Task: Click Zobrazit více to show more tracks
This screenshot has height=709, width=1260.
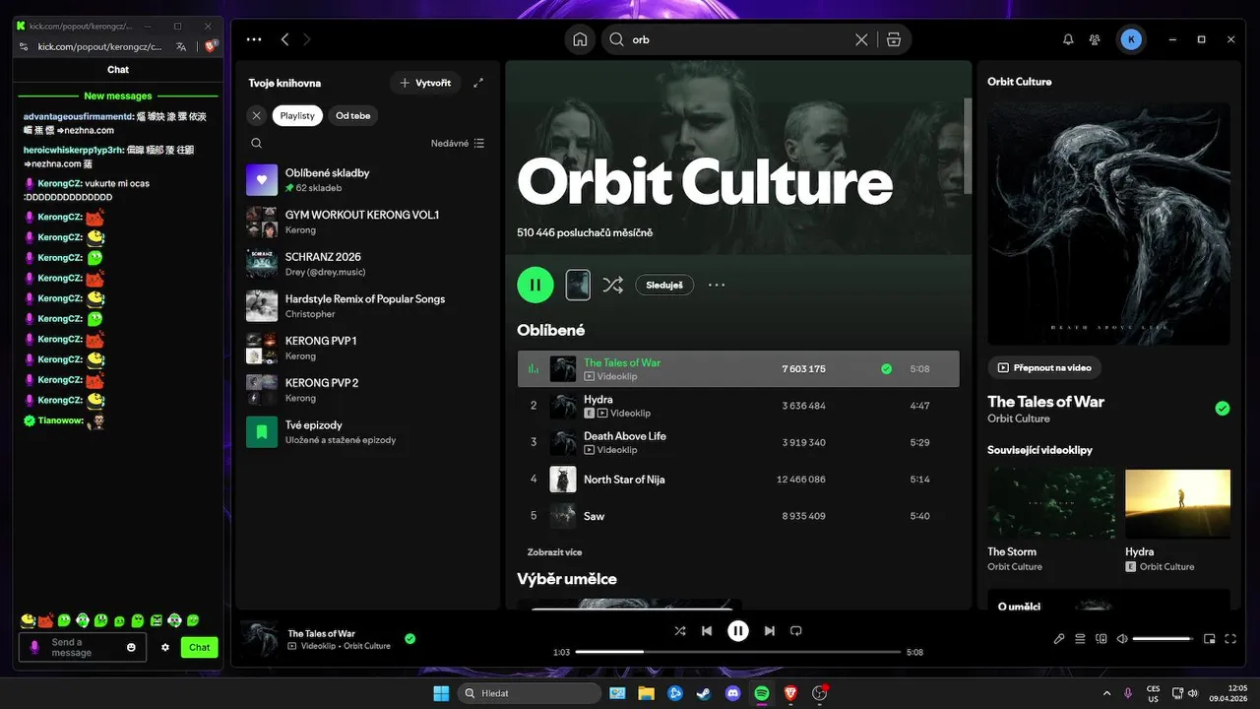Action: 553,552
